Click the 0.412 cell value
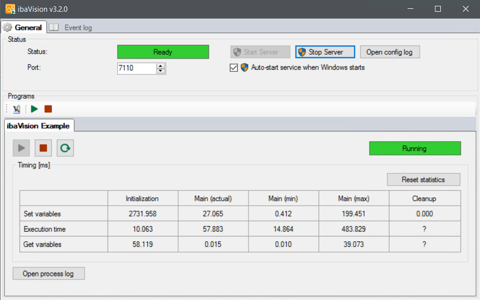480x300 pixels. pos(283,214)
